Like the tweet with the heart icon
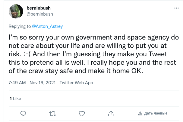 [x=82, y=113]
